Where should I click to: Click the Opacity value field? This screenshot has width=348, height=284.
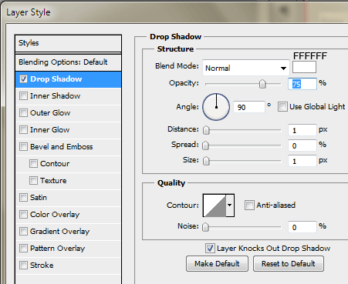tap(302, 84)
